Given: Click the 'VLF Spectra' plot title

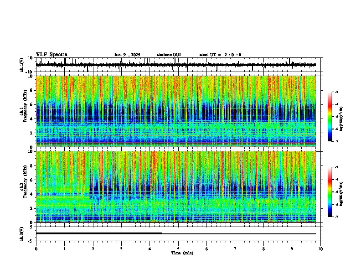Looking at the screenshot, I should (x=52, y=55).
